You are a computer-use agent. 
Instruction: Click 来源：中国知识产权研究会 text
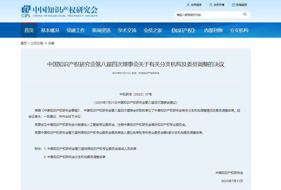point(145,73)
